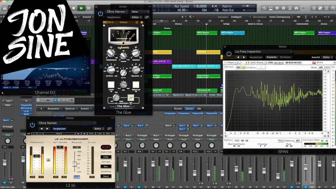Screen dimensions: 336x189
Task: Open the List Editors icon in toolbar
Action: tap(314, 8)
